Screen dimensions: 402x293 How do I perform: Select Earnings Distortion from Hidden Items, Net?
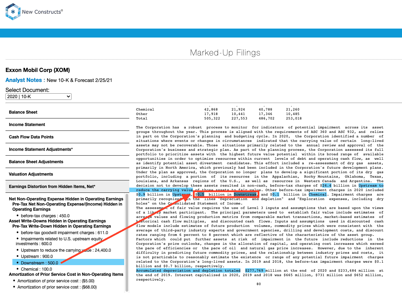pyautogui.click(x=67, y=186)
